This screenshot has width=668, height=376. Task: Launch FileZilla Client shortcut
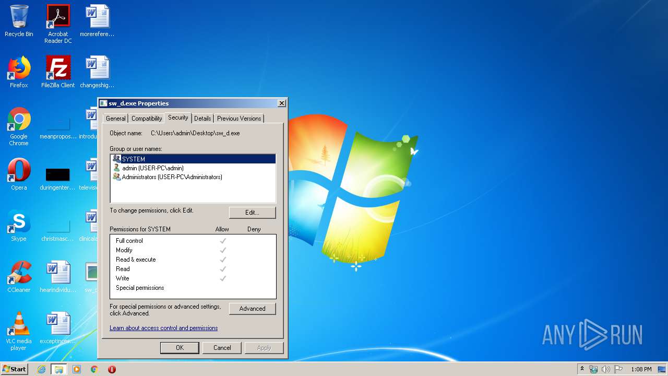pyautogui.click(x=58, y=72)
